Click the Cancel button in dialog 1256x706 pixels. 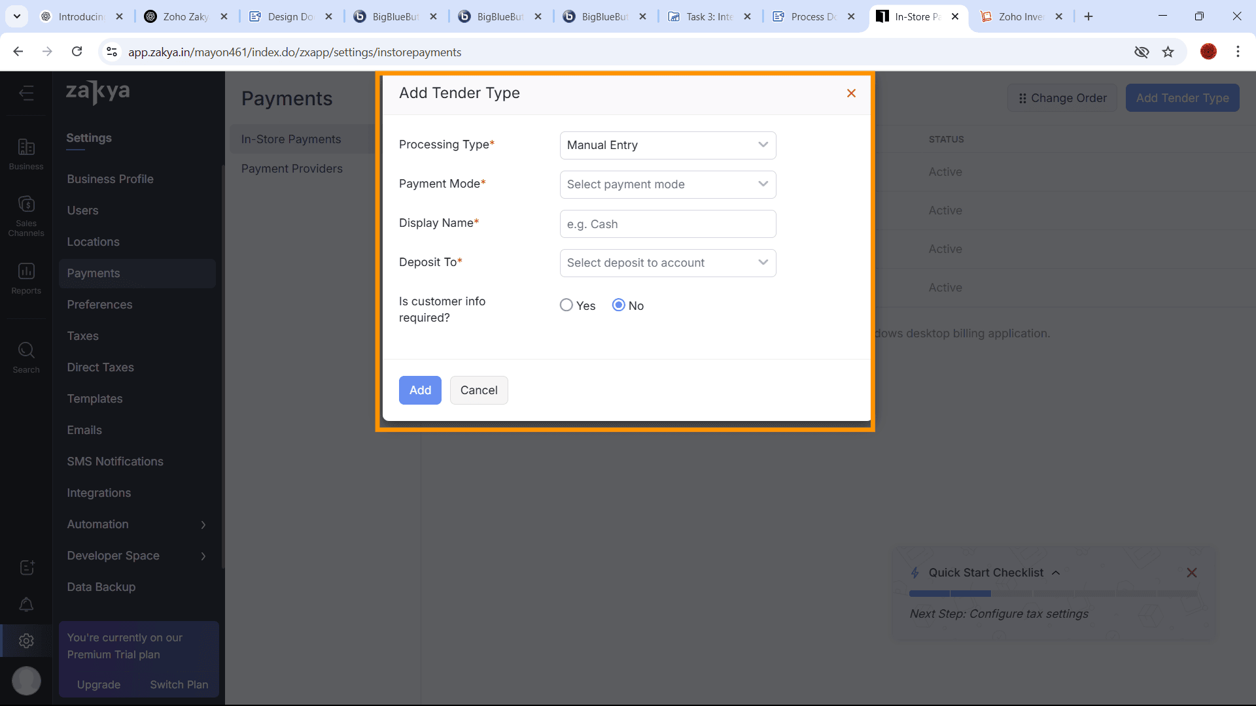[x=479, y=390]
